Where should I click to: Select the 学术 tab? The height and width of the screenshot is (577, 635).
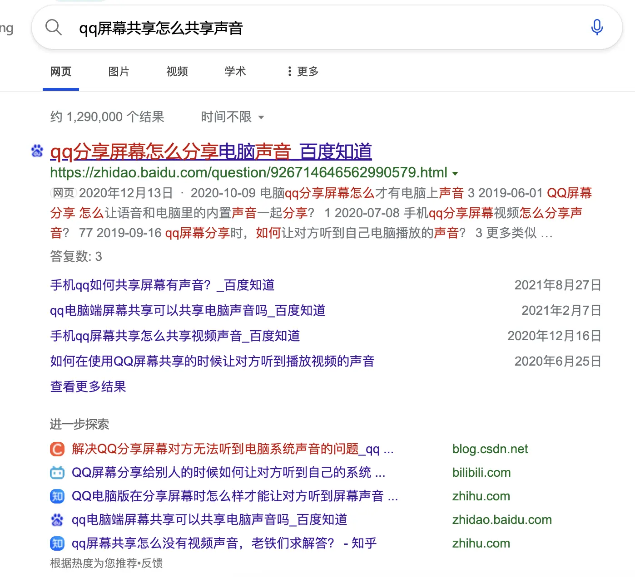pos(235,71)
